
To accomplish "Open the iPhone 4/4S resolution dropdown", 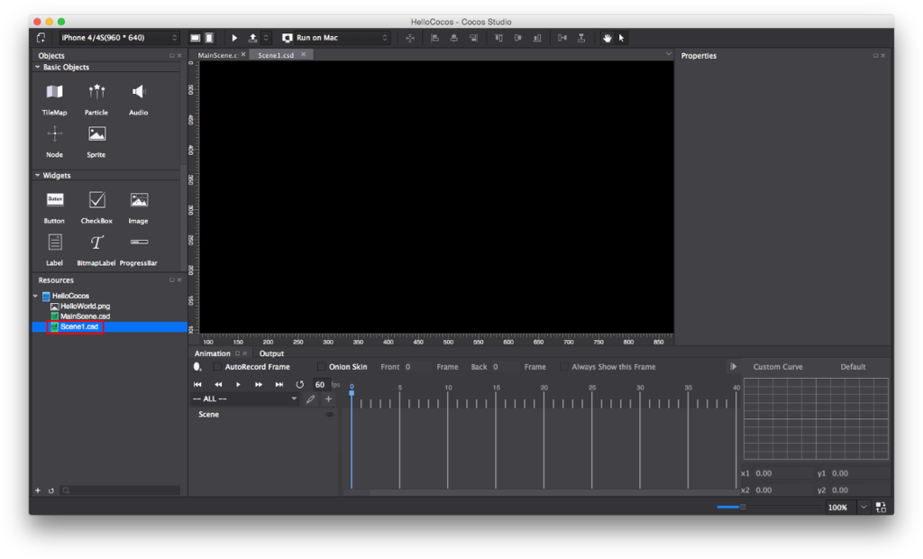I will 118,38.
